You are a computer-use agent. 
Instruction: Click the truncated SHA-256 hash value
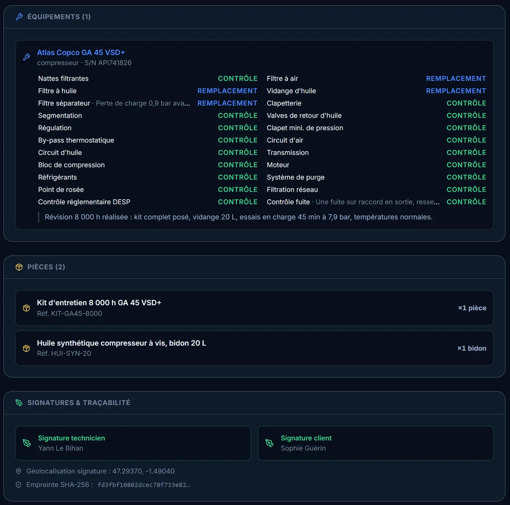click(144, 485)
